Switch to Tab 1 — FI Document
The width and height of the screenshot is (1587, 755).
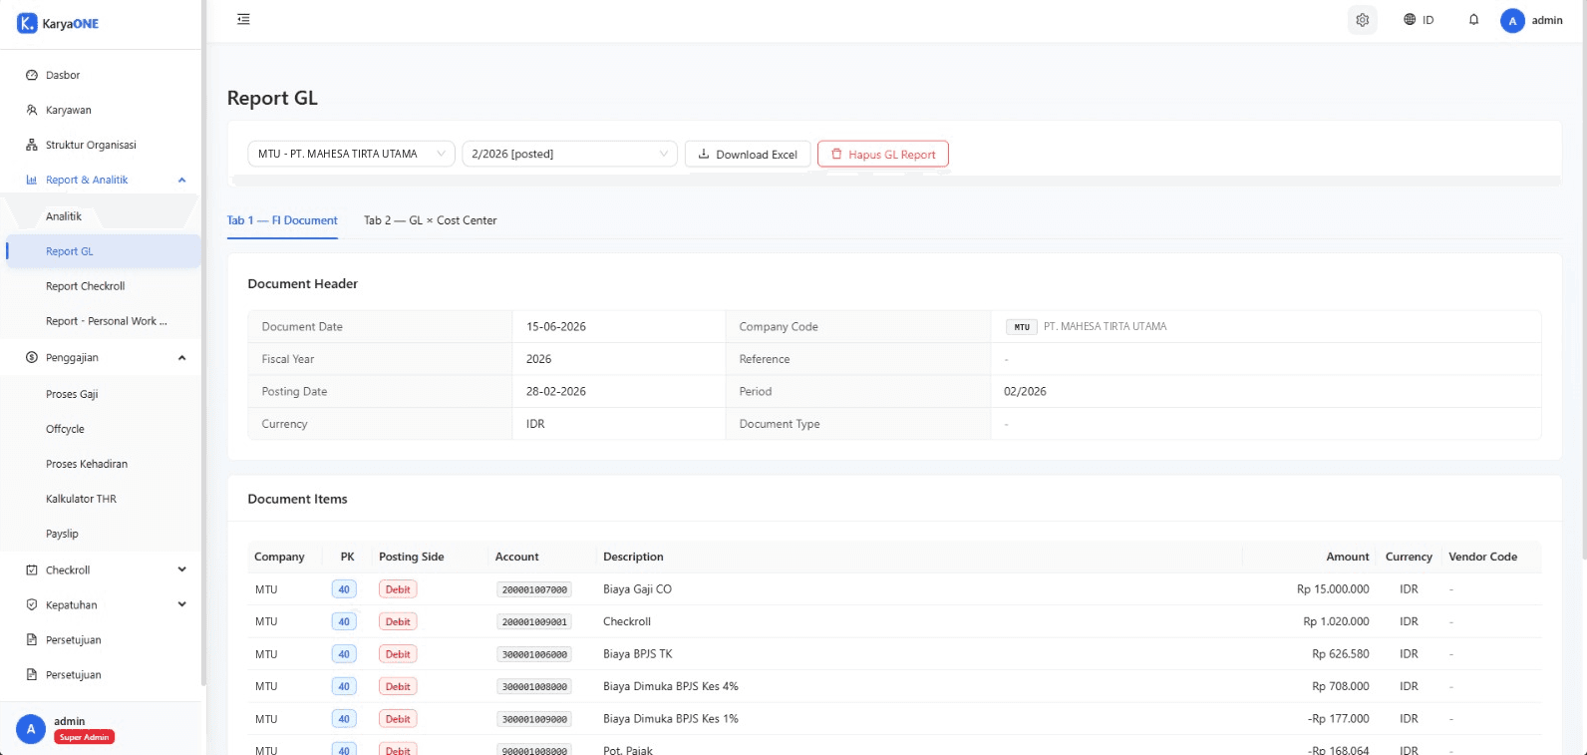pyautogui.click(x=282, y=220)
